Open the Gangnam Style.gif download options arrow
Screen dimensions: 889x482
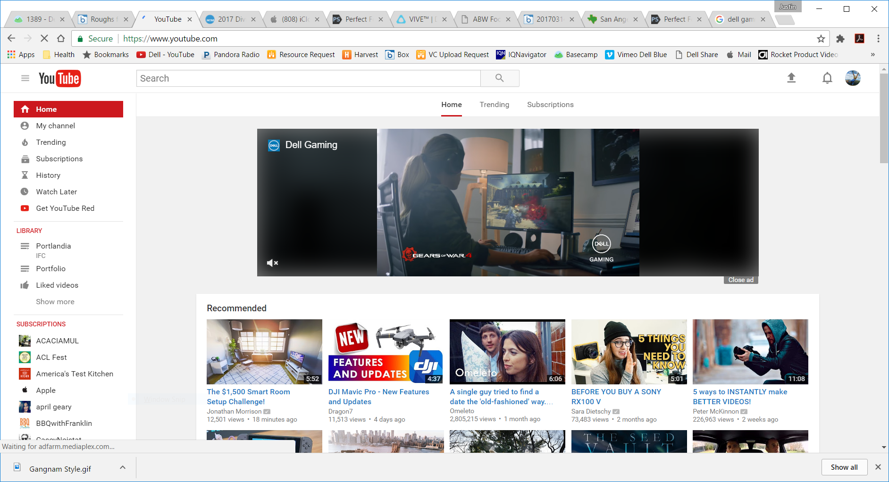[x=123, y=467]
